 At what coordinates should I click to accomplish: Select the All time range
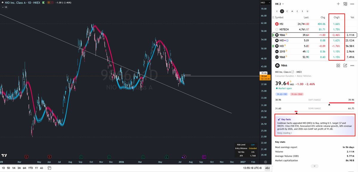[41, 168]
